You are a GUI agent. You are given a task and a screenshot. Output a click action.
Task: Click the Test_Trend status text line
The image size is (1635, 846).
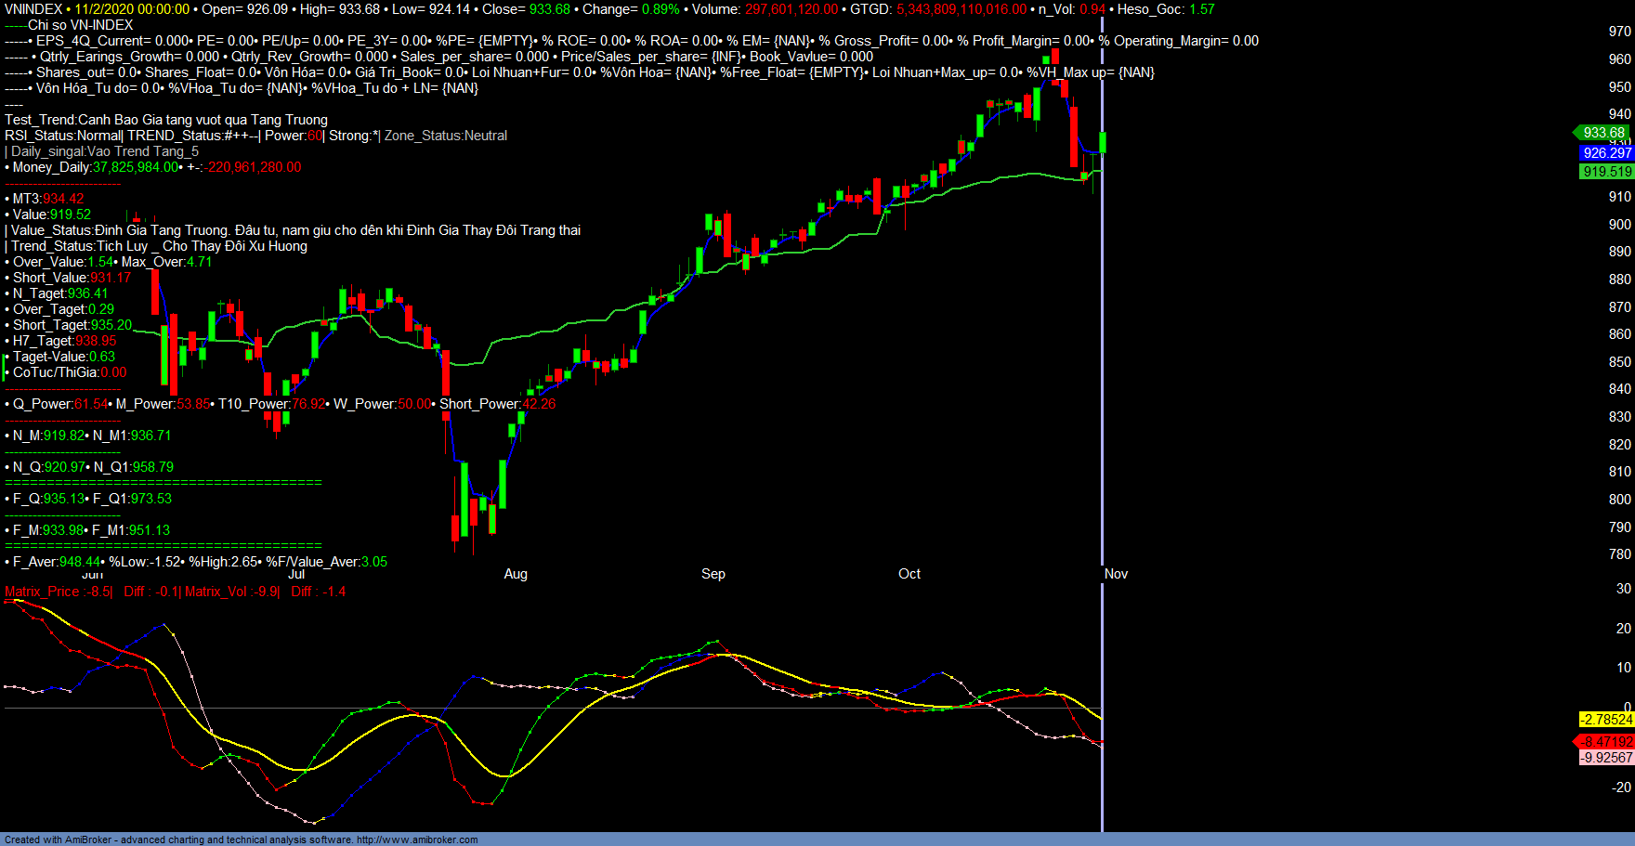pos(166,120)
